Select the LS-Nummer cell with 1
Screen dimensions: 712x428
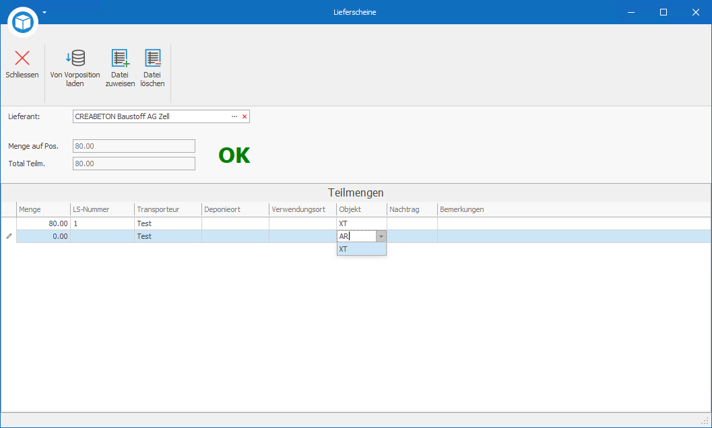102,224
